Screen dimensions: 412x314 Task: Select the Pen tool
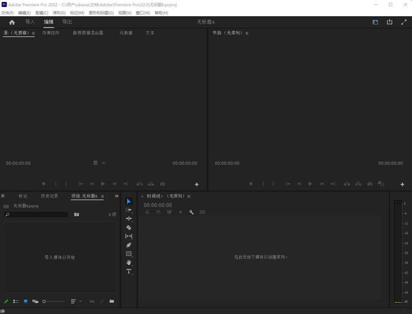(x=129, y=245)
